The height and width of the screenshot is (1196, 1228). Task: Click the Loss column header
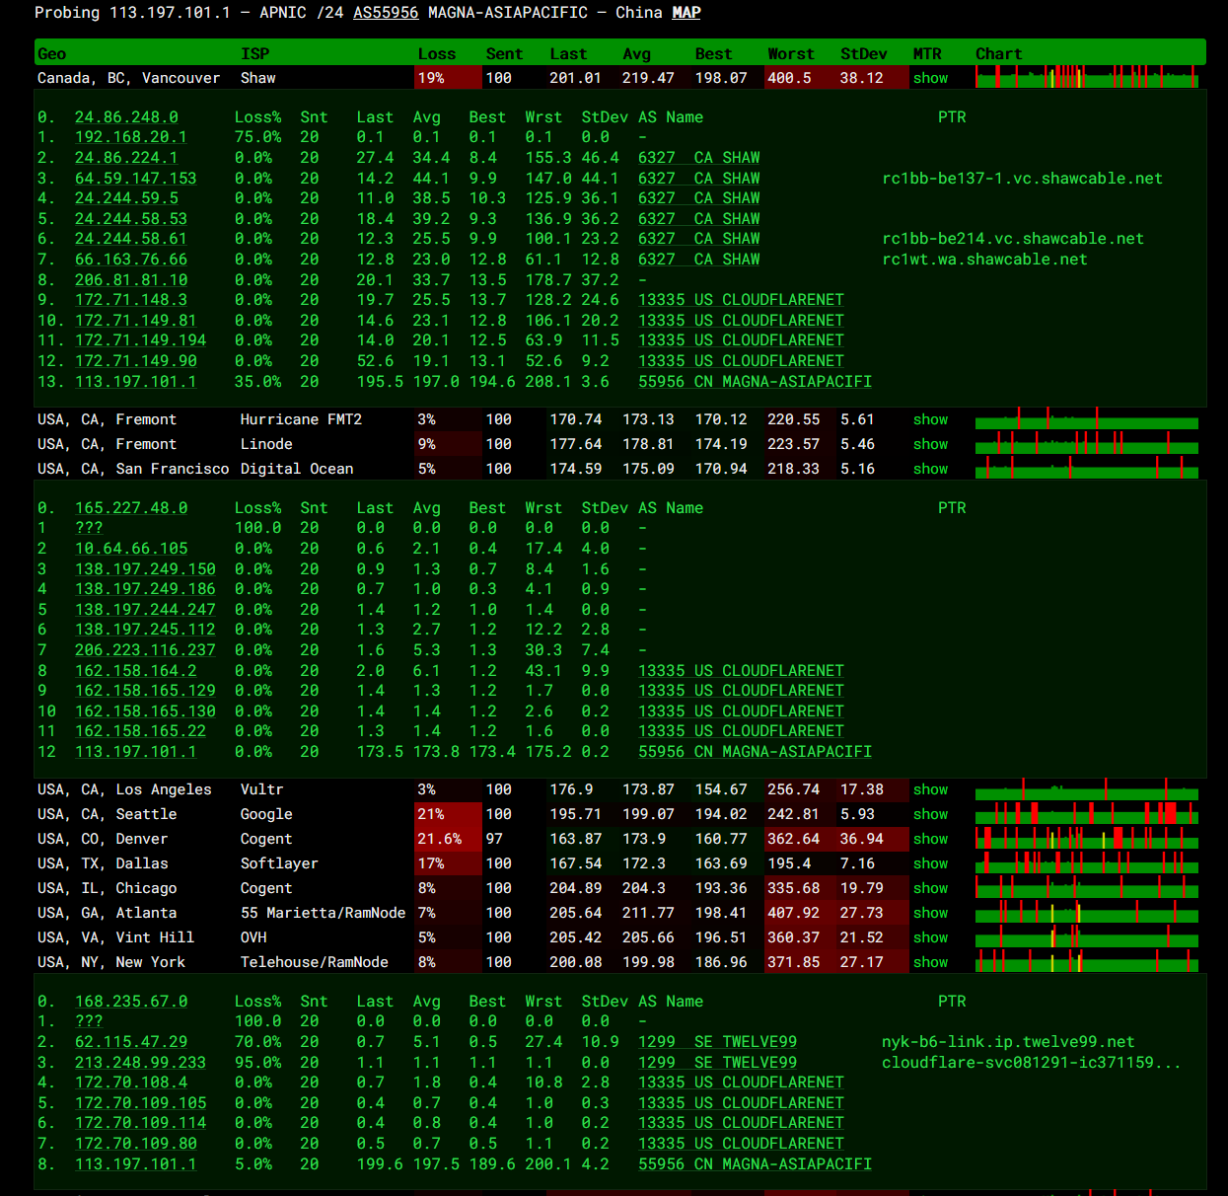click(436, 54)
